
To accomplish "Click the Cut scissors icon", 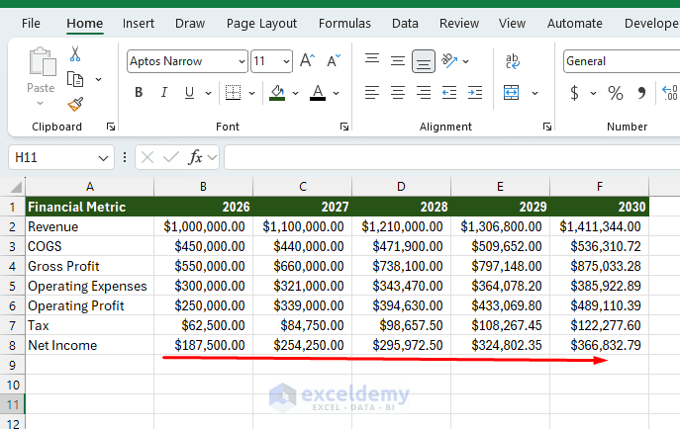I will coord(75,54).
